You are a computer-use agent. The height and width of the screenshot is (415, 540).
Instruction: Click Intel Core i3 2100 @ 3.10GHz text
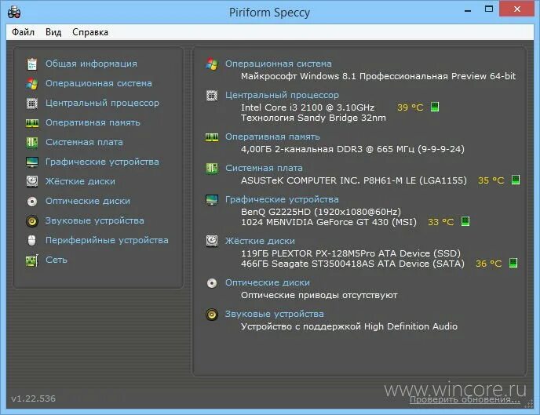point(308,107)
